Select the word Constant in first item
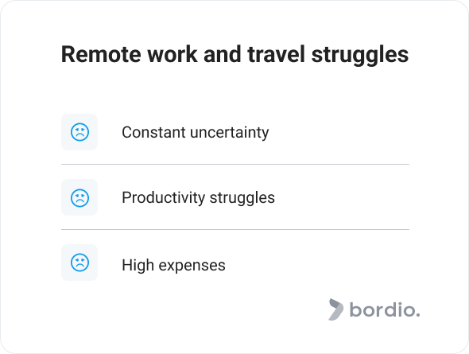Image resolution: width=469 pixels, height=354 pixels. click(x=153, y=132)
